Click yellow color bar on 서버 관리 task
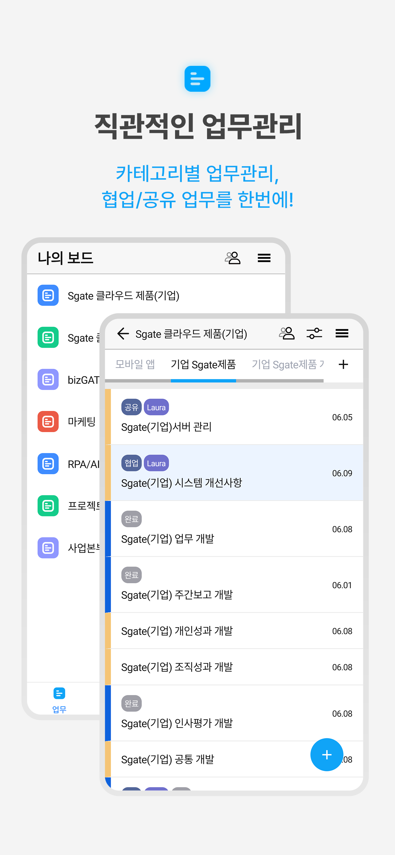395x855 pixels. (x=108, y=417)
